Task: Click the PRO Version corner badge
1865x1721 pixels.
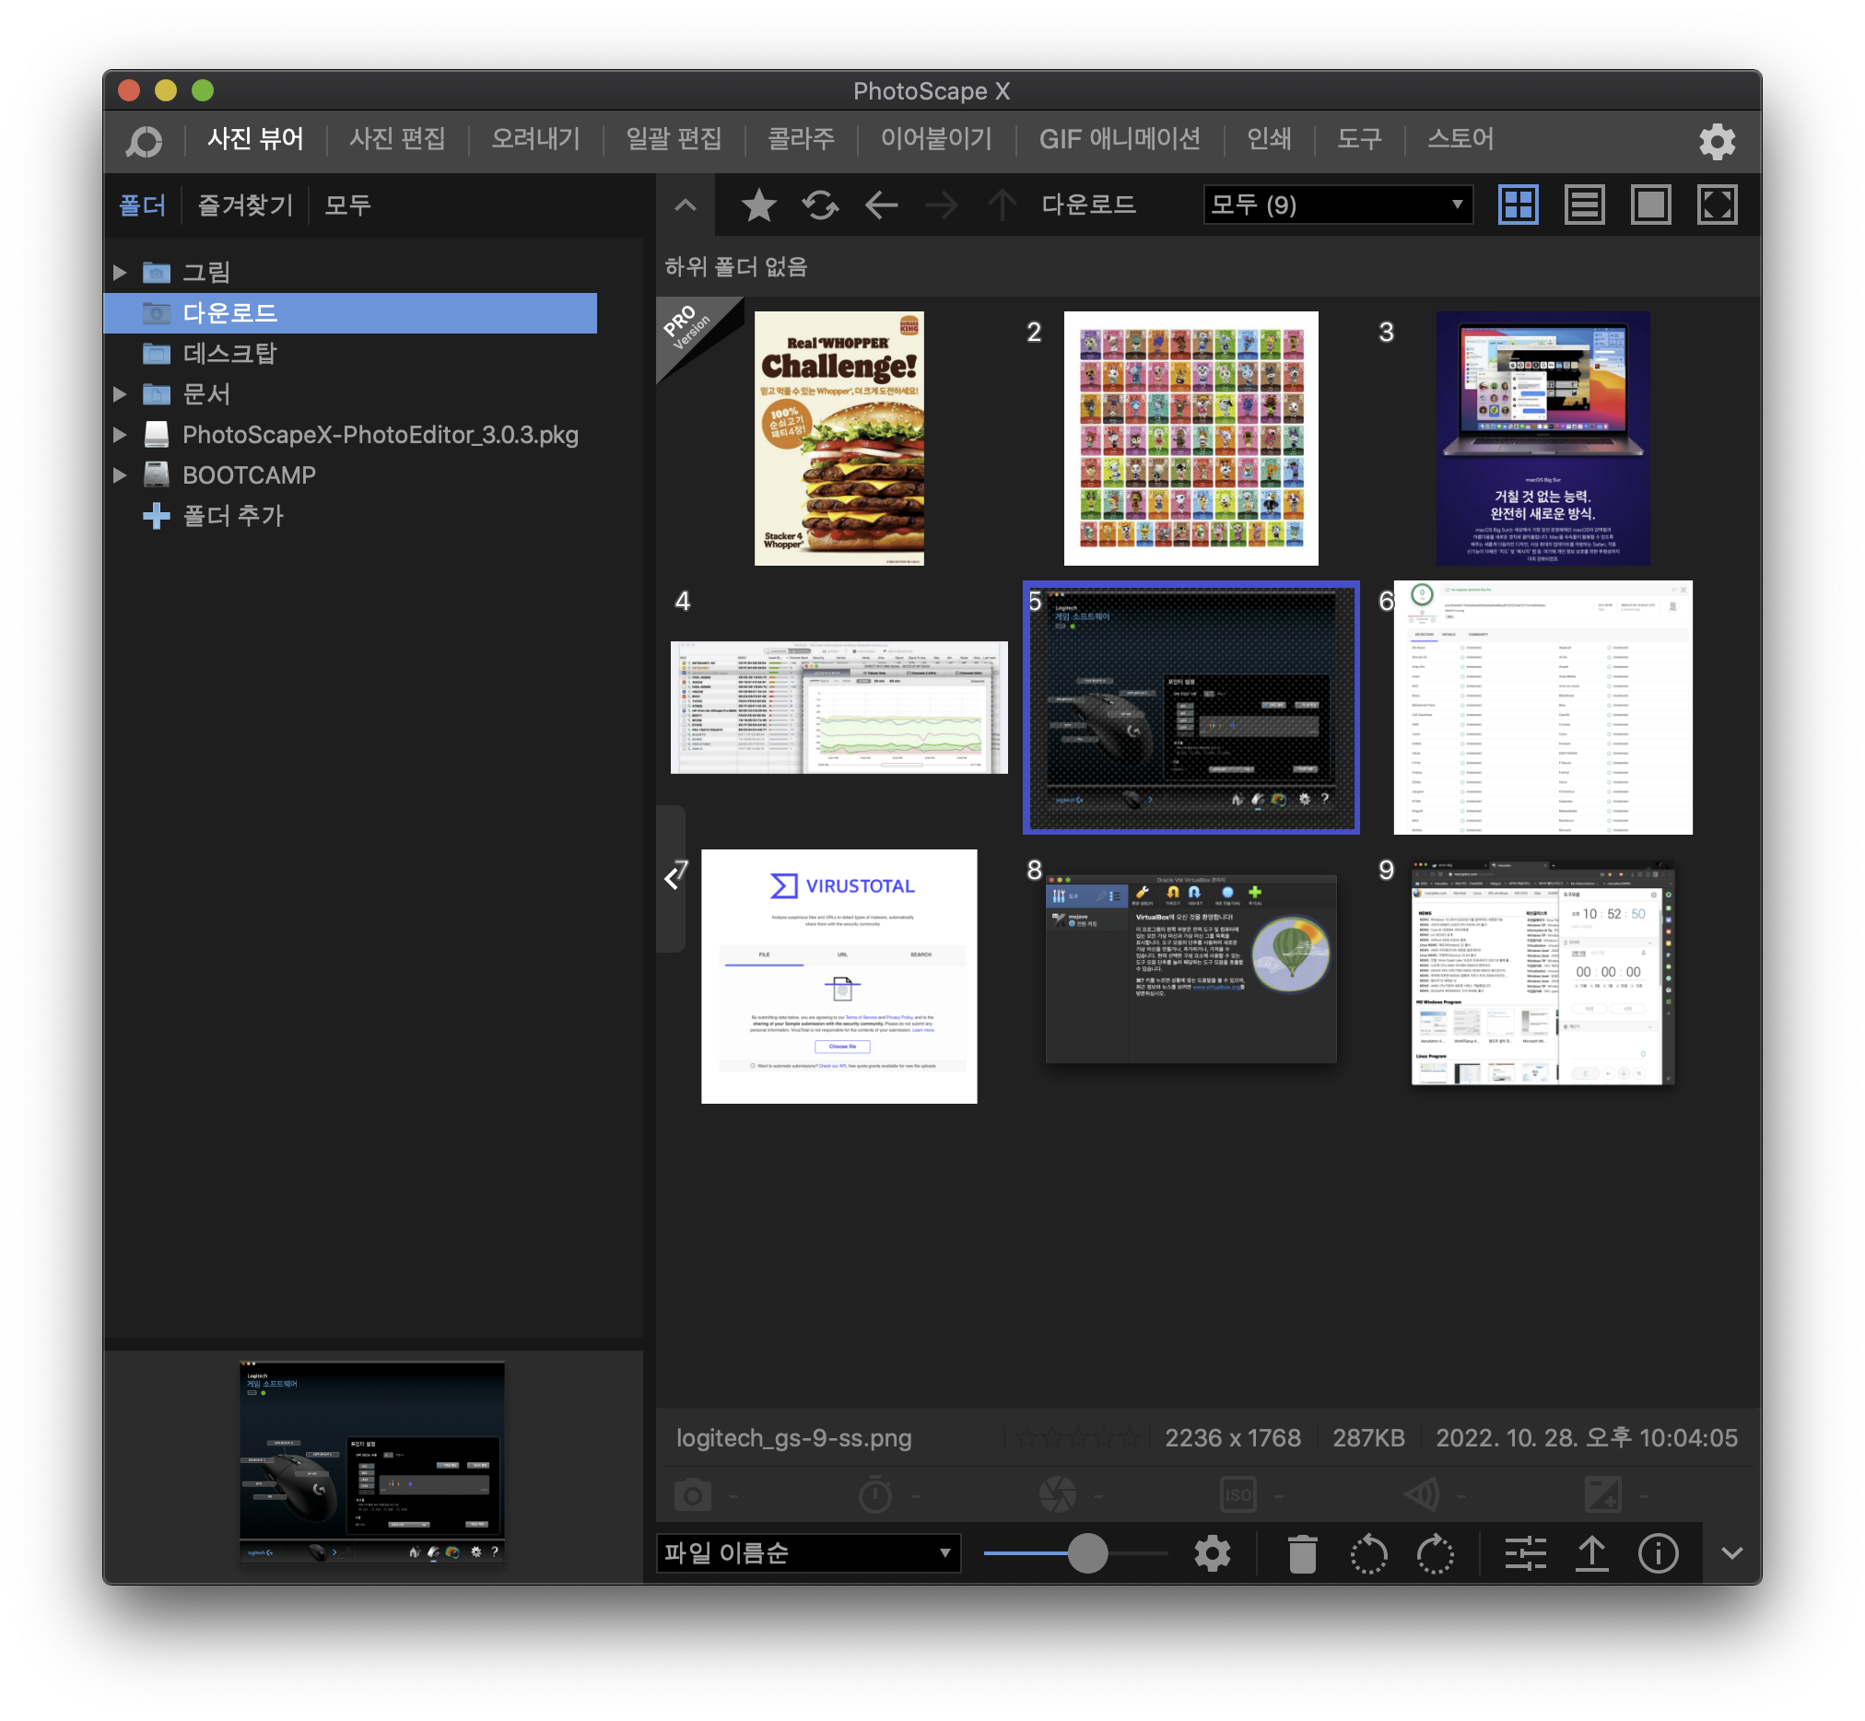Action: click(691, 332)
